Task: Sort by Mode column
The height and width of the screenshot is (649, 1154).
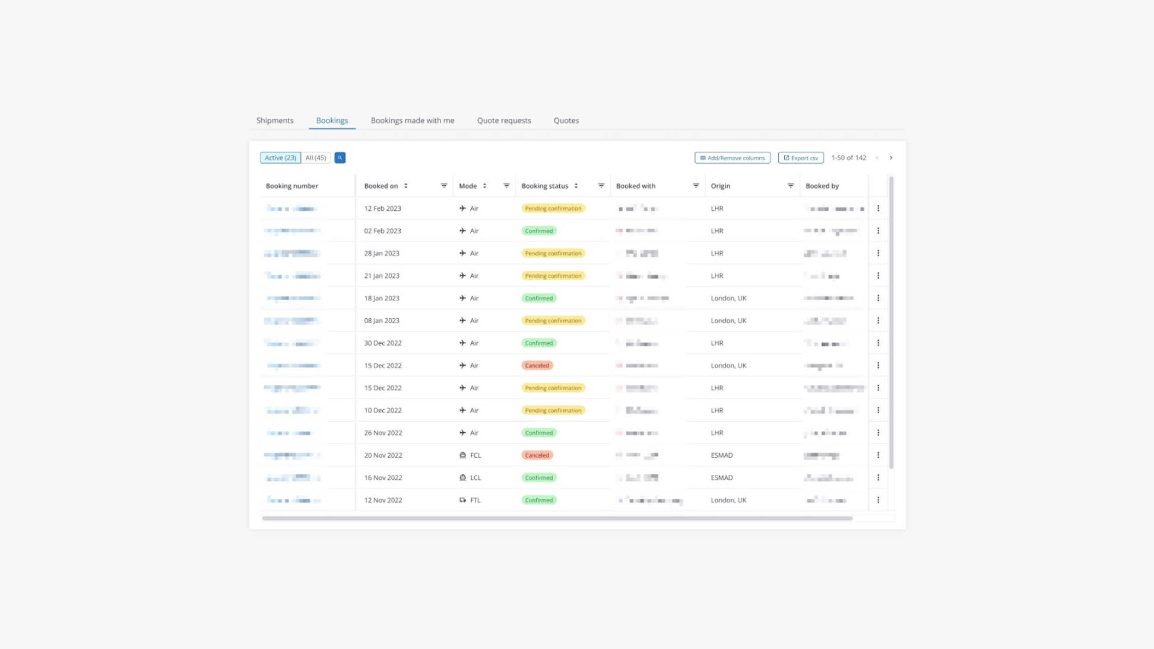Action: pyautogui.click(x=484, y=186)
